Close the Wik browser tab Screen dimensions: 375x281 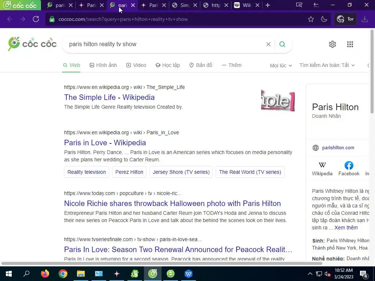point(257,5)
